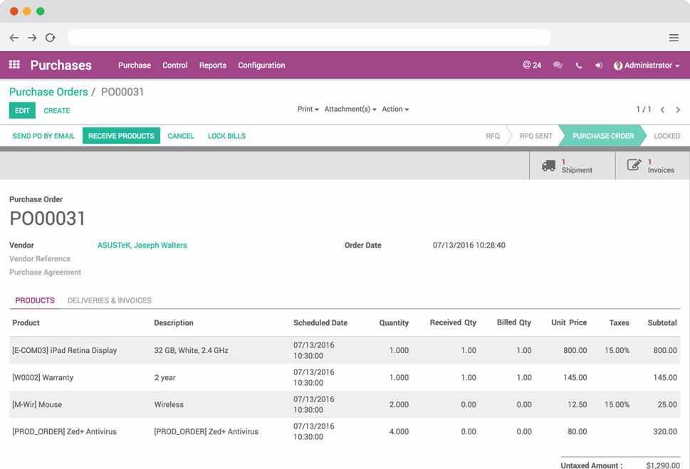Open vendor link ASUSTeK, Joseph Walters
Screen dimensions: 690x469
(x=142, y=245)
